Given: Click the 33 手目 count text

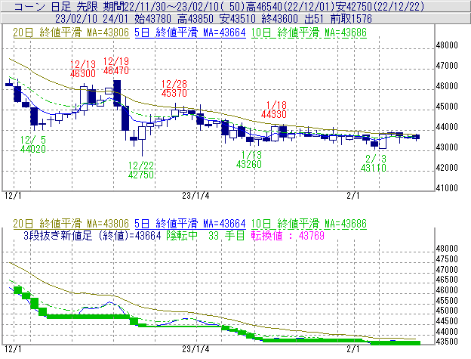Looking at the screenshot, I should click(226, 235).
